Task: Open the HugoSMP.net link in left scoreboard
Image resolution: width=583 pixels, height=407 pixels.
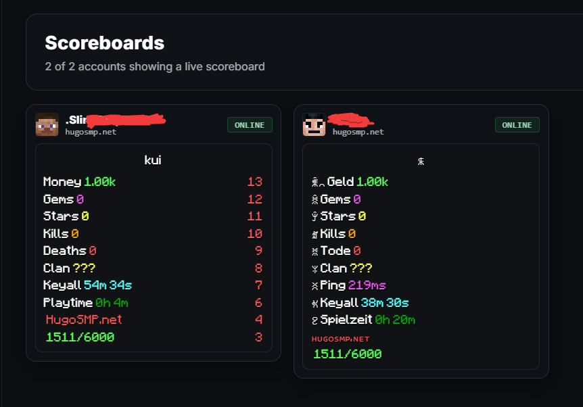Action: pos(84,320)
